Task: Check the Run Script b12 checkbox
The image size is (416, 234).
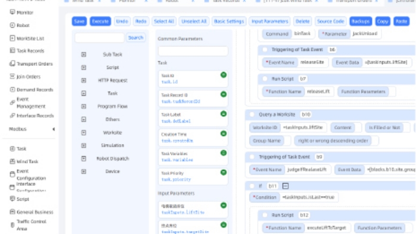Action: 265,215
